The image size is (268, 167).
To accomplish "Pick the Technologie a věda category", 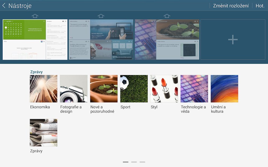I will click(194, 88).
